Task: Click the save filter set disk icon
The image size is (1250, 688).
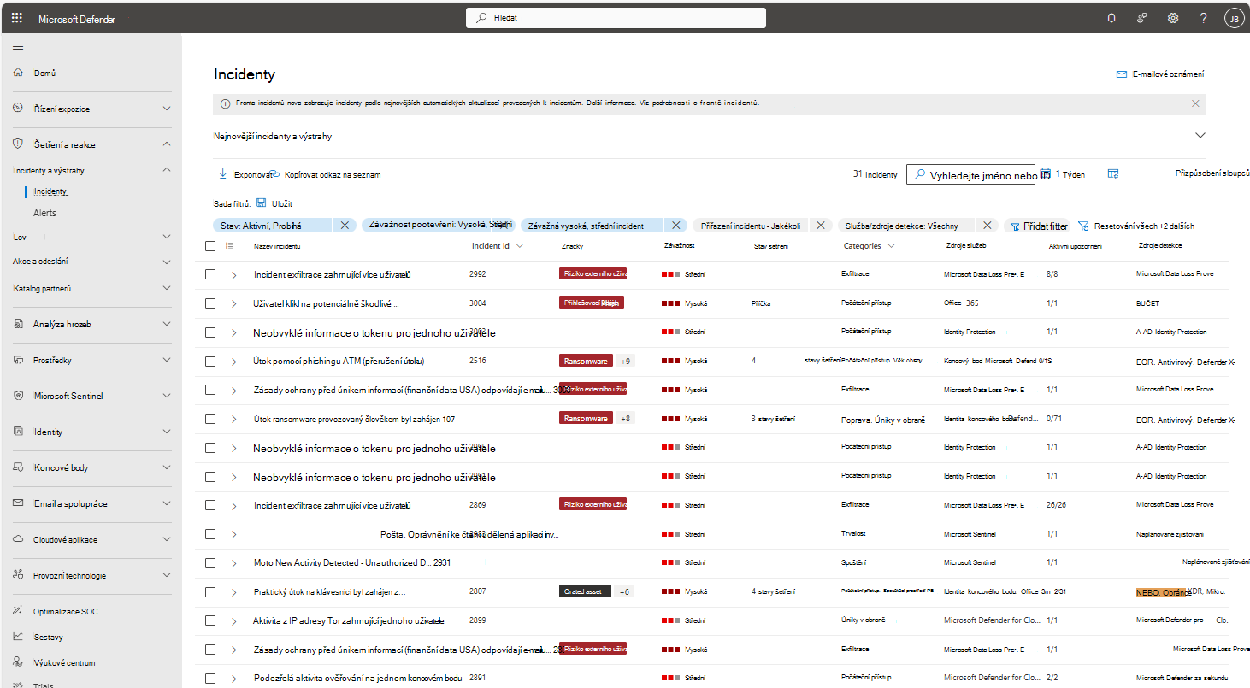Action: 261,203
